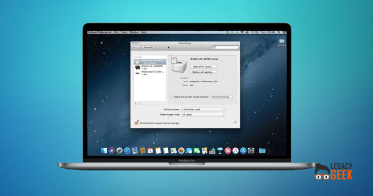This screenshot has height=196, width=373.
Task: Open Pages from the dock
Action: coord(204,151)
